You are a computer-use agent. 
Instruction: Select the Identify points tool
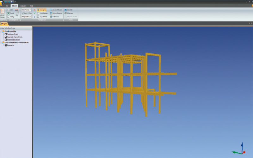coord(68,10)
